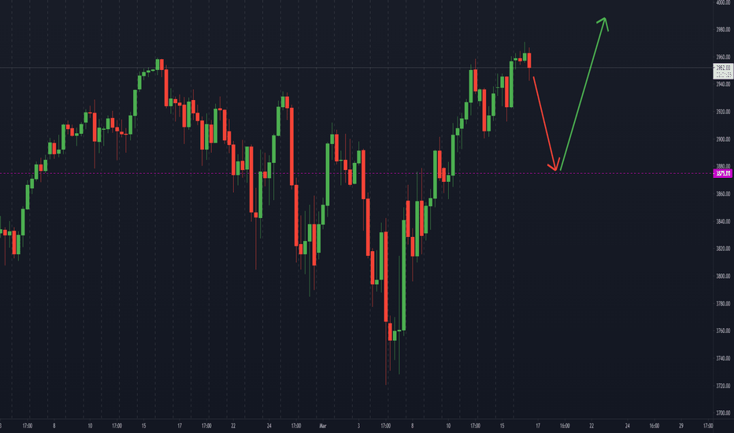Screen dimensions: 734x433
Task: Click the 3780.00 price axis label
Action: coord(723,304)
